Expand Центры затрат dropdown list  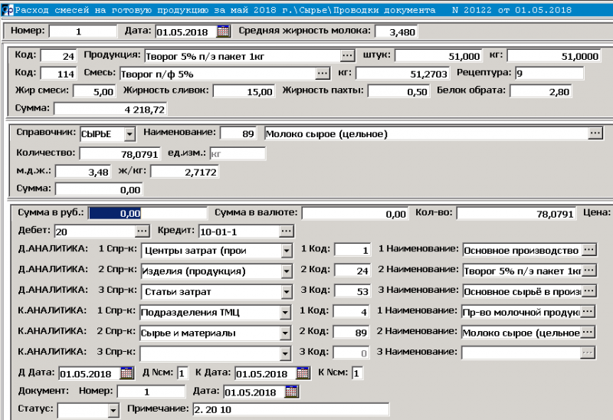pyautogui.click(x=287, y=251)
